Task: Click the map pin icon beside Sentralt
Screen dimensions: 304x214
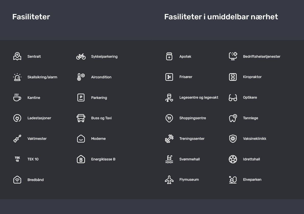Action: coord(17,56)
